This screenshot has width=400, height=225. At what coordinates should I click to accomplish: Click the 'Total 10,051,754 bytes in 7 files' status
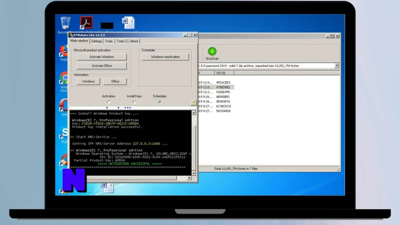[236, 169]
